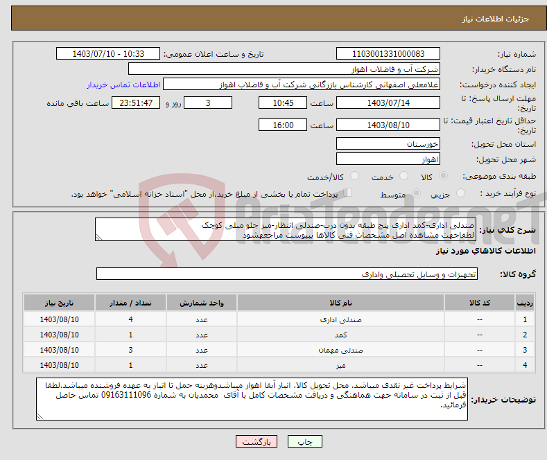Click the تاریخ نیاز column header
This screenshot has width=547, height=460.
(60, 303)
